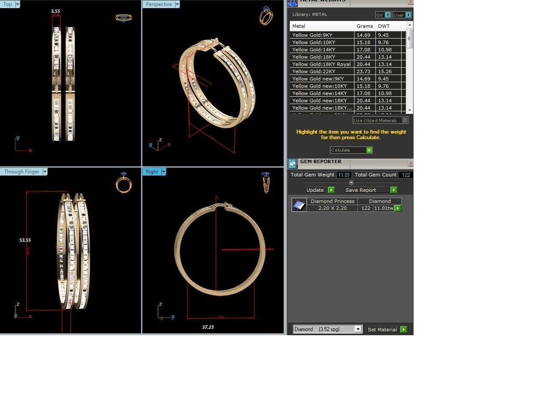
Task: Click the 23.73 grams value
Action: (363, 71)
